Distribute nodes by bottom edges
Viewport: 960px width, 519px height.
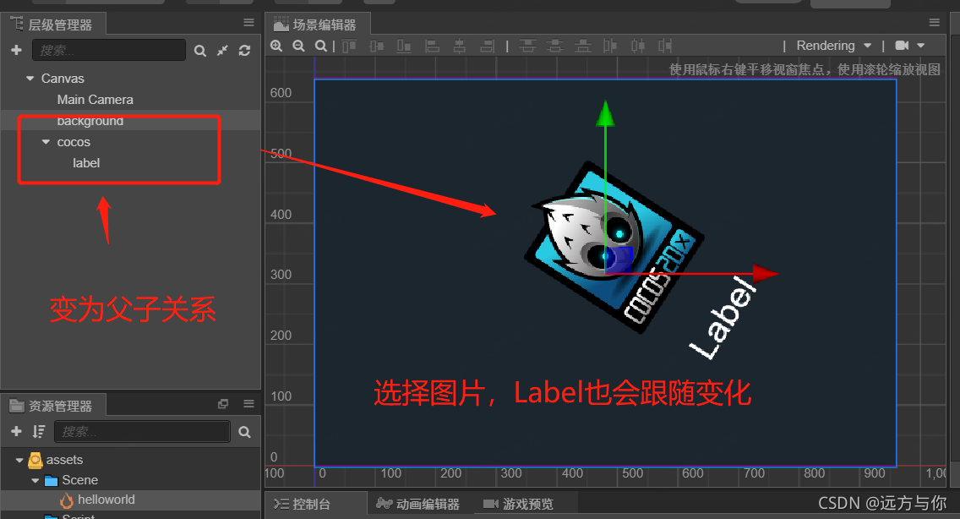pyautogui.click(x=583, y=46)
